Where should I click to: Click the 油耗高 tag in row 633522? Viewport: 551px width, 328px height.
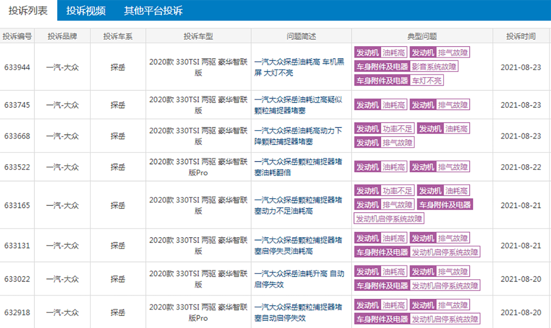394,167
